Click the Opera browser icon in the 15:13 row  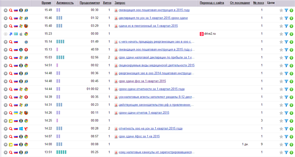click(x=26, y=50)
